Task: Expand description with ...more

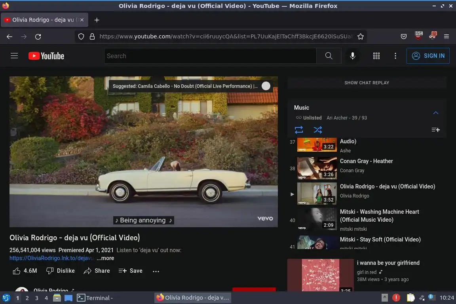Action: coord(105,258)
